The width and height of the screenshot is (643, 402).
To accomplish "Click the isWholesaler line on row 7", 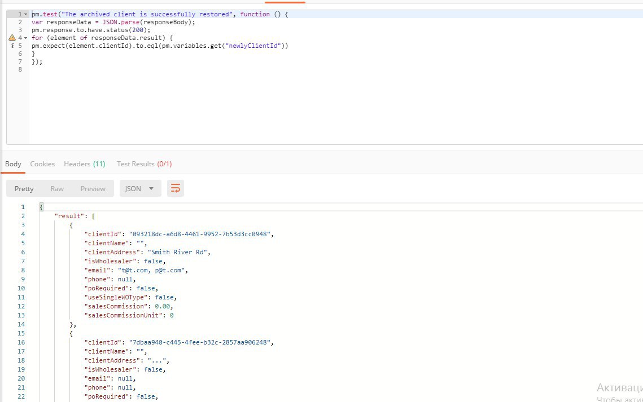I will pos(125,261).
